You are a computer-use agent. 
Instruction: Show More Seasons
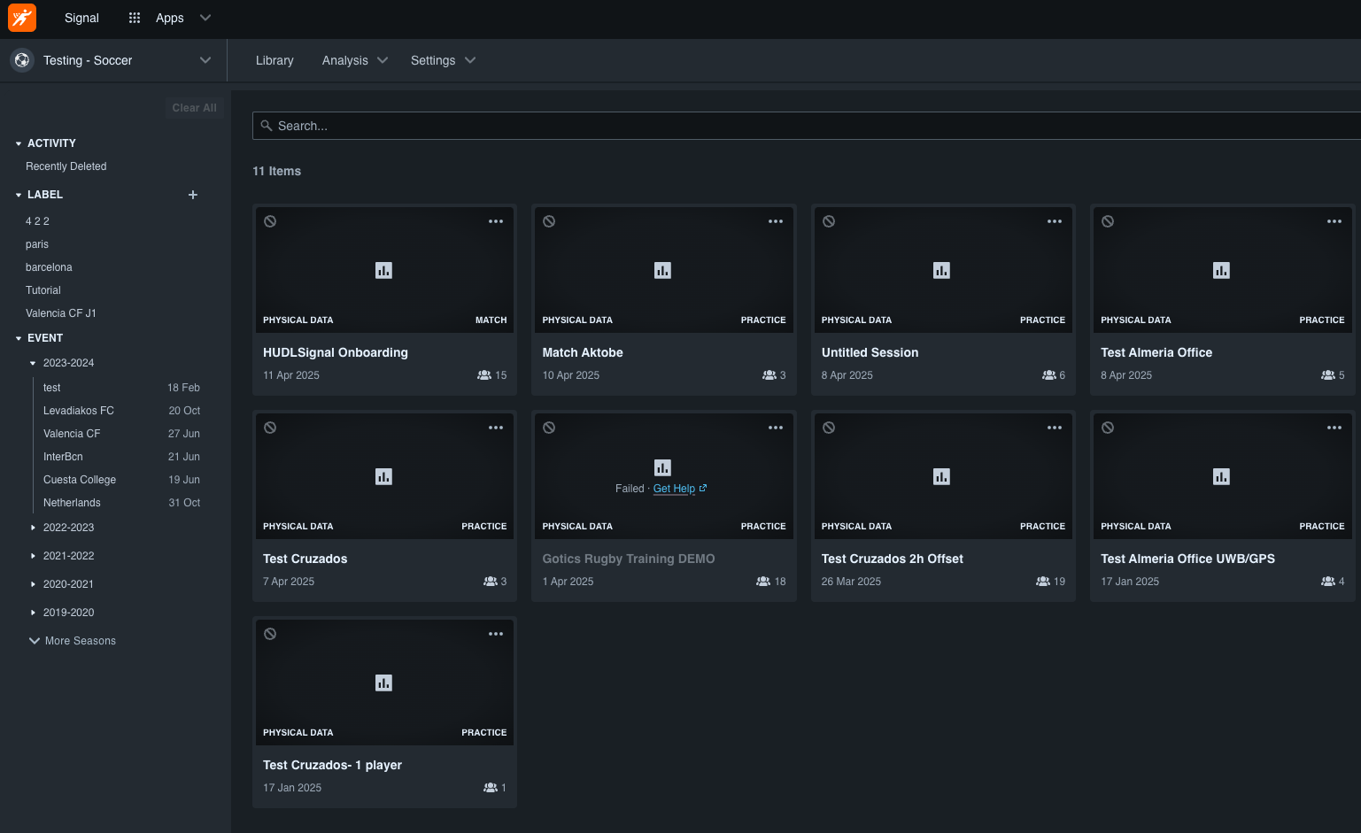click(x=73, y=641)
